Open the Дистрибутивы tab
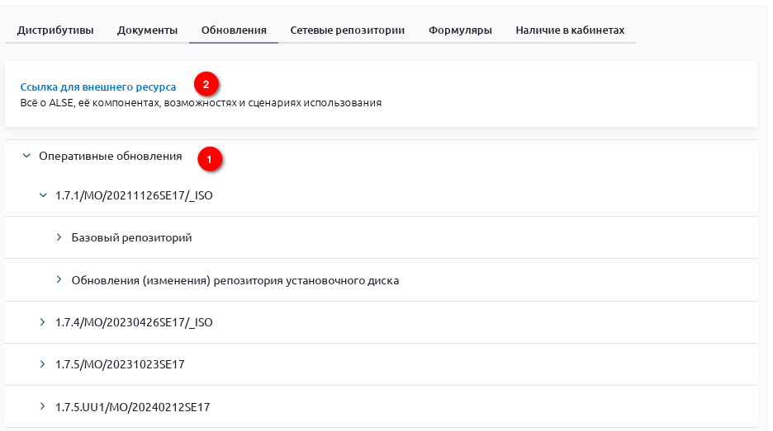 pyautogui.click(x=55, y=30)
